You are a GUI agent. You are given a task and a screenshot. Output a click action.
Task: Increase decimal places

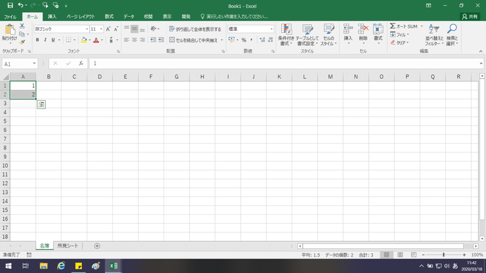point(262,40)
